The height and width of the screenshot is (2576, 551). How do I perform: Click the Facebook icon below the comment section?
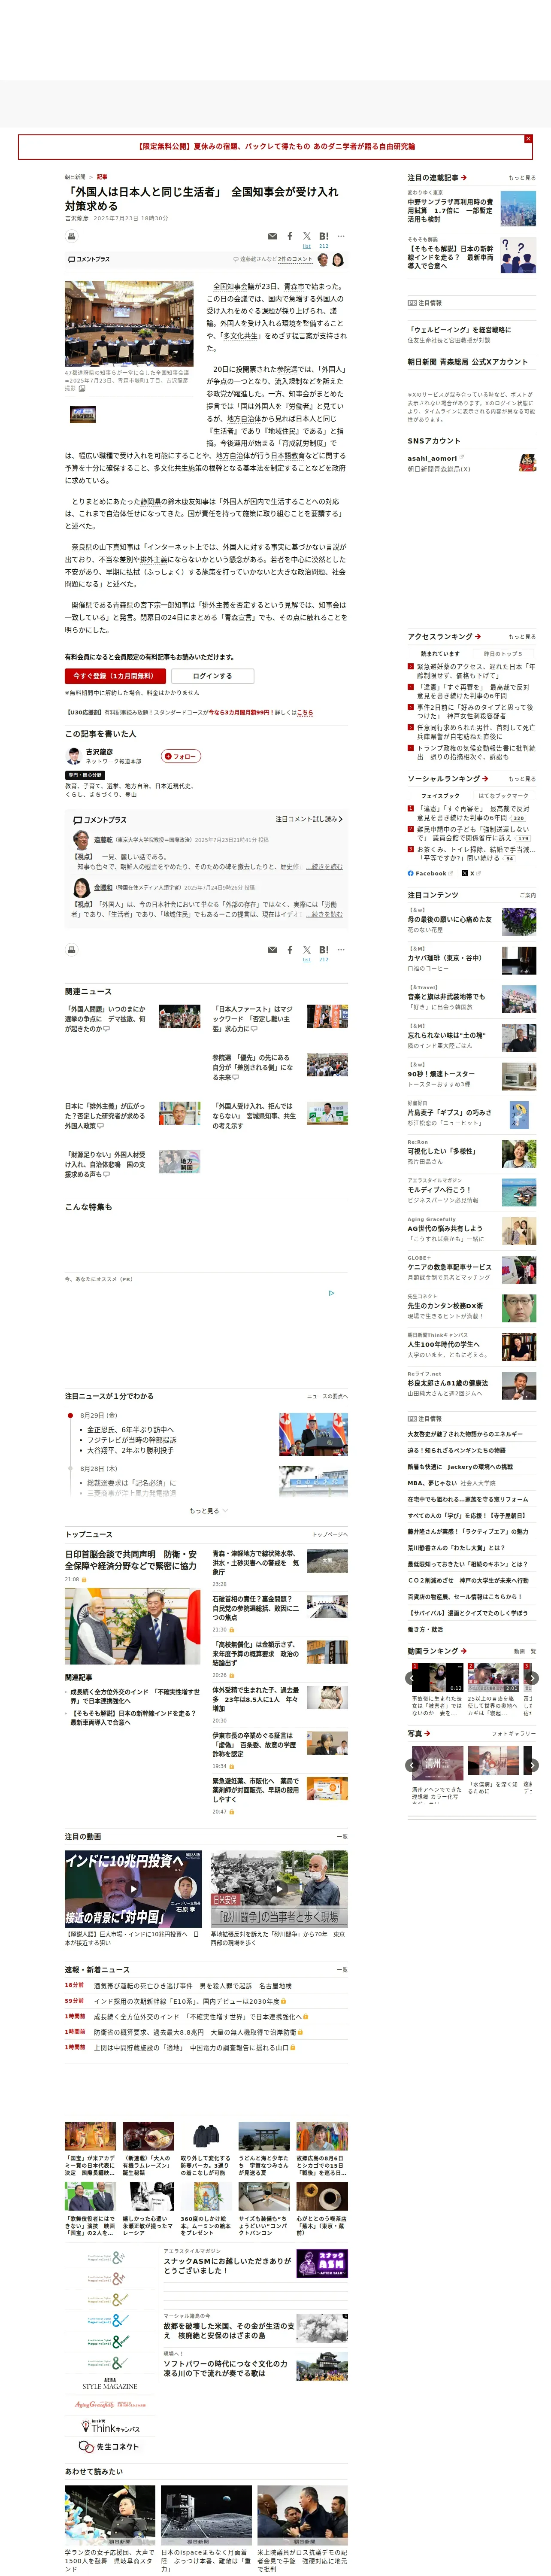coord(290,950)
